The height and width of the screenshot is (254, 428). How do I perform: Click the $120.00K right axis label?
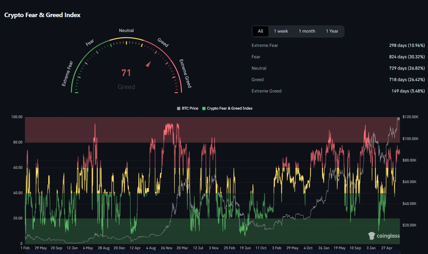coord(410,117)
